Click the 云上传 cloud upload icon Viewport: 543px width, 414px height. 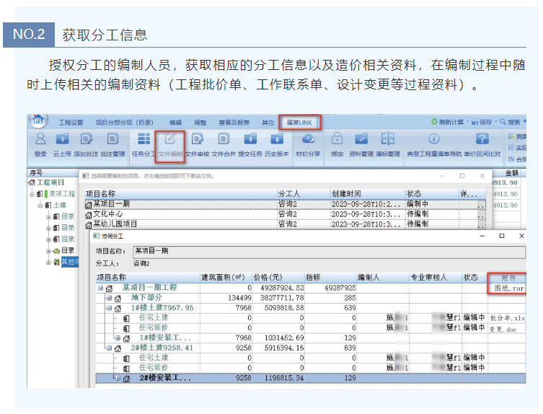pyautogui.click(x=62, y=139)
